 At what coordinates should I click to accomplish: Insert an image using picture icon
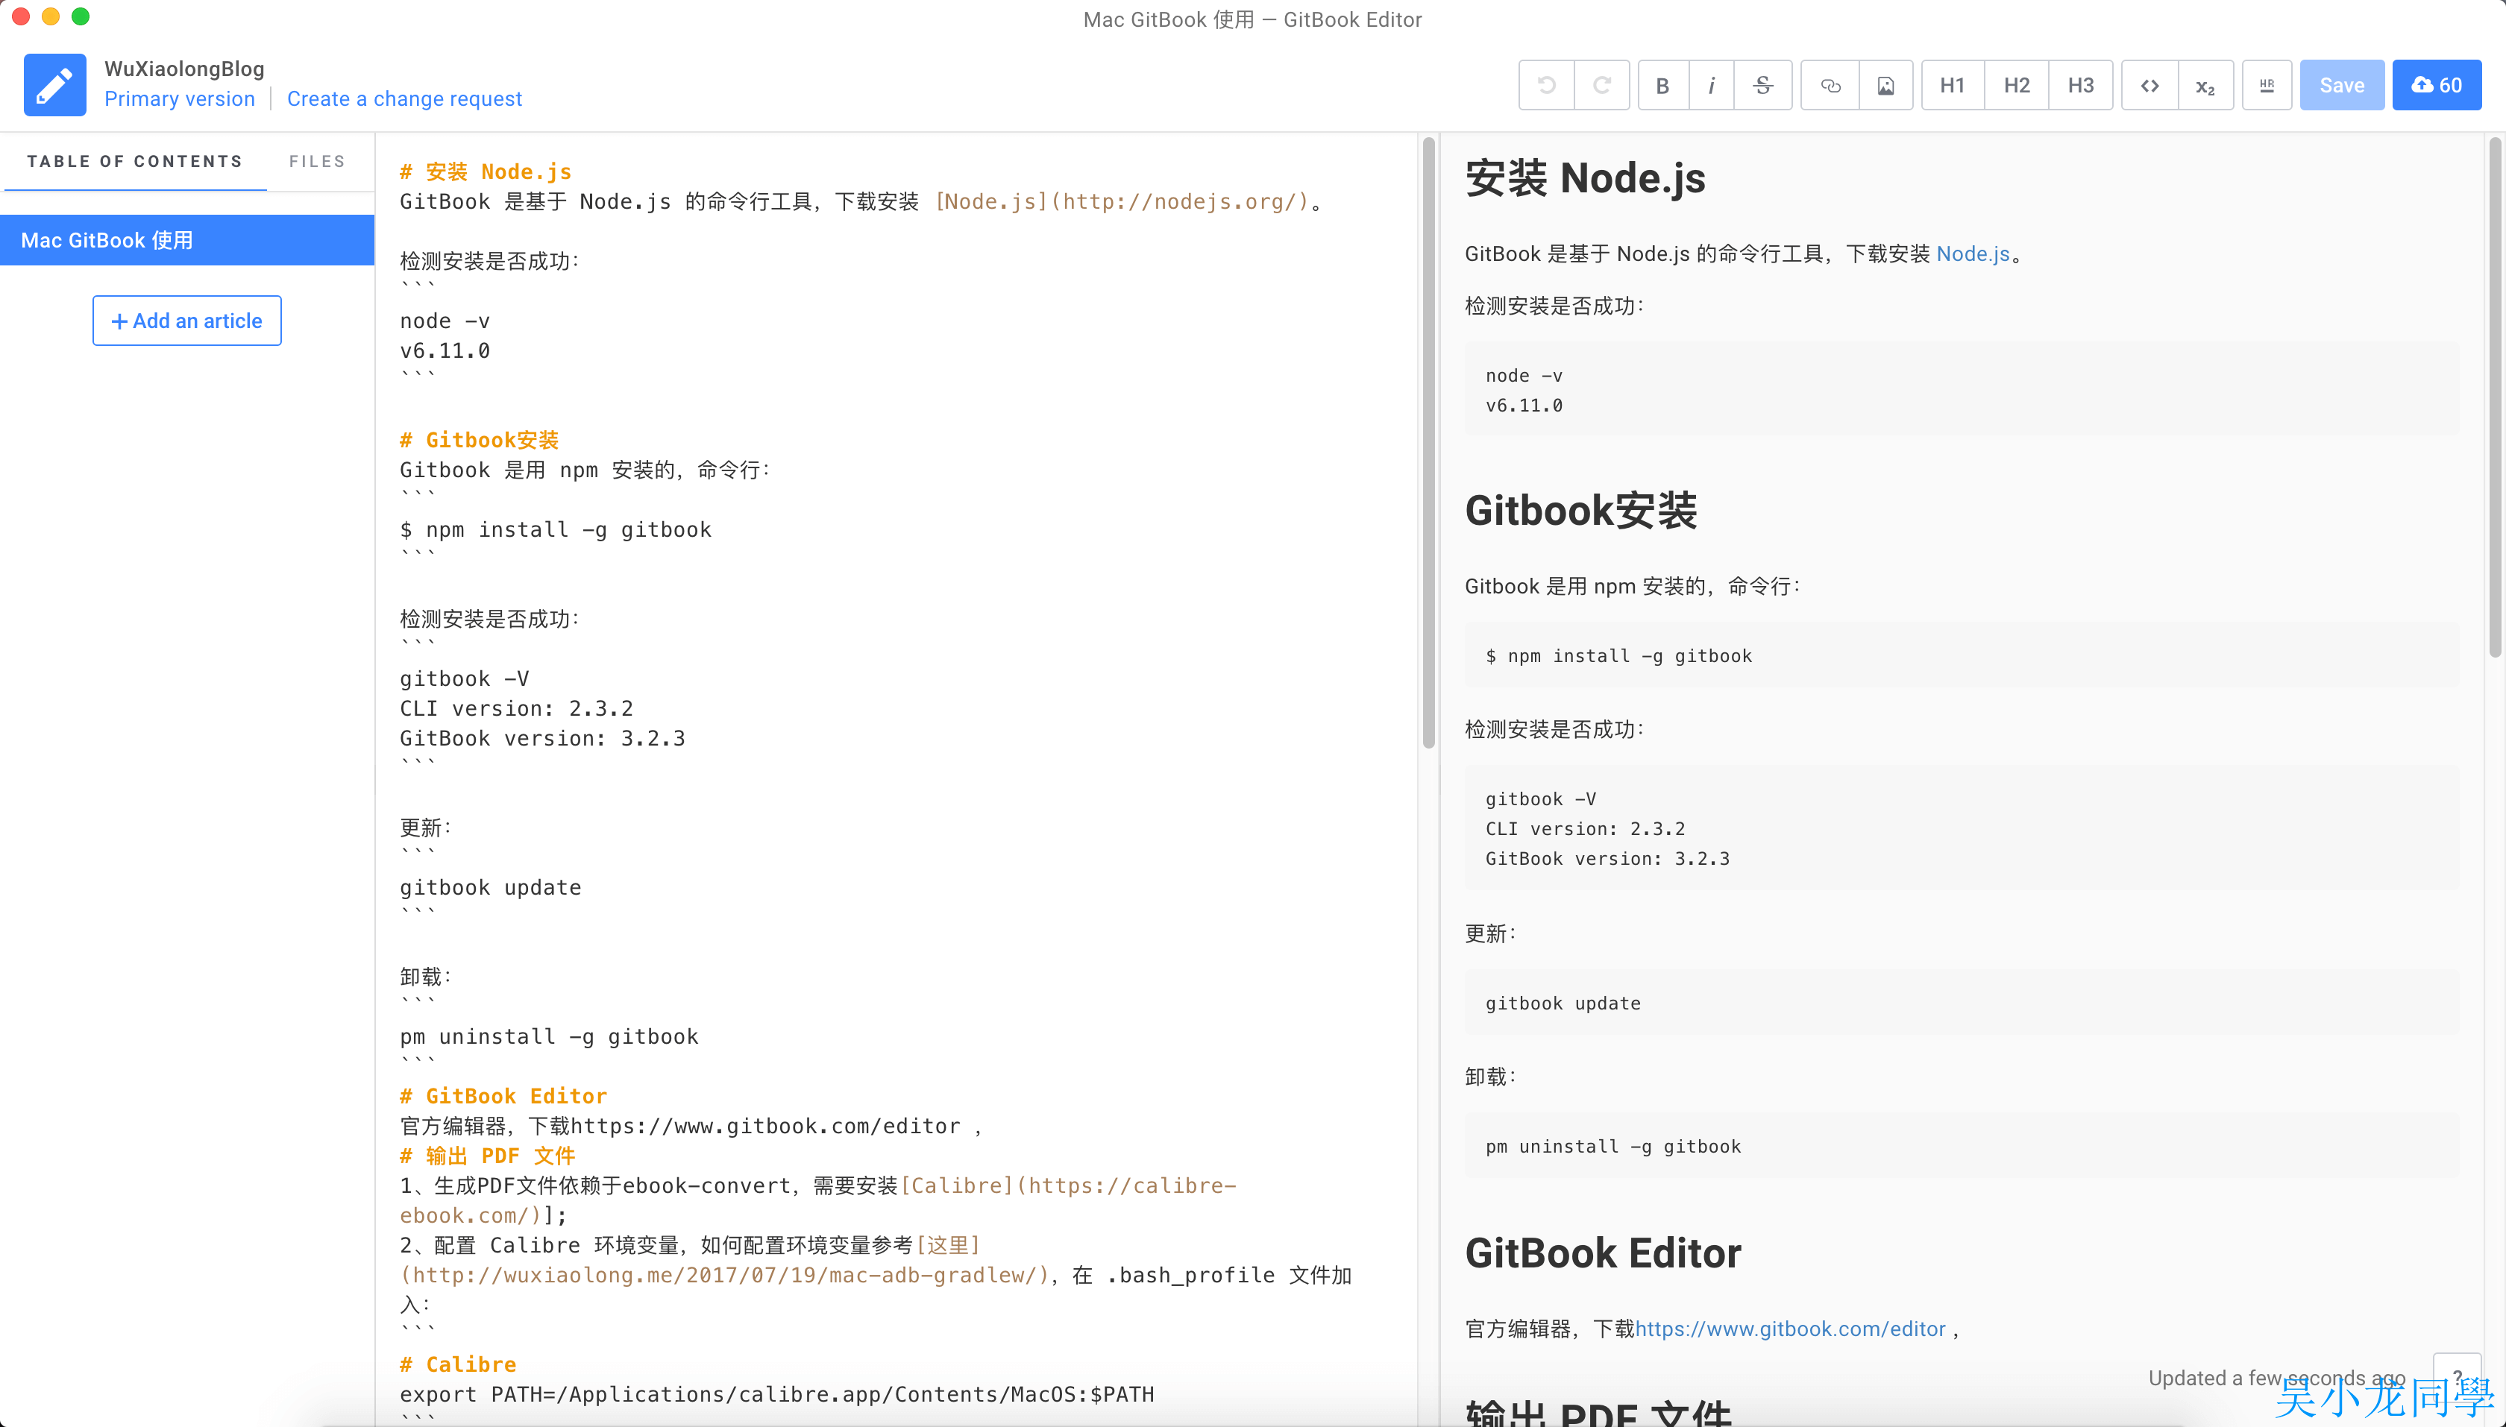[1885, 85]
